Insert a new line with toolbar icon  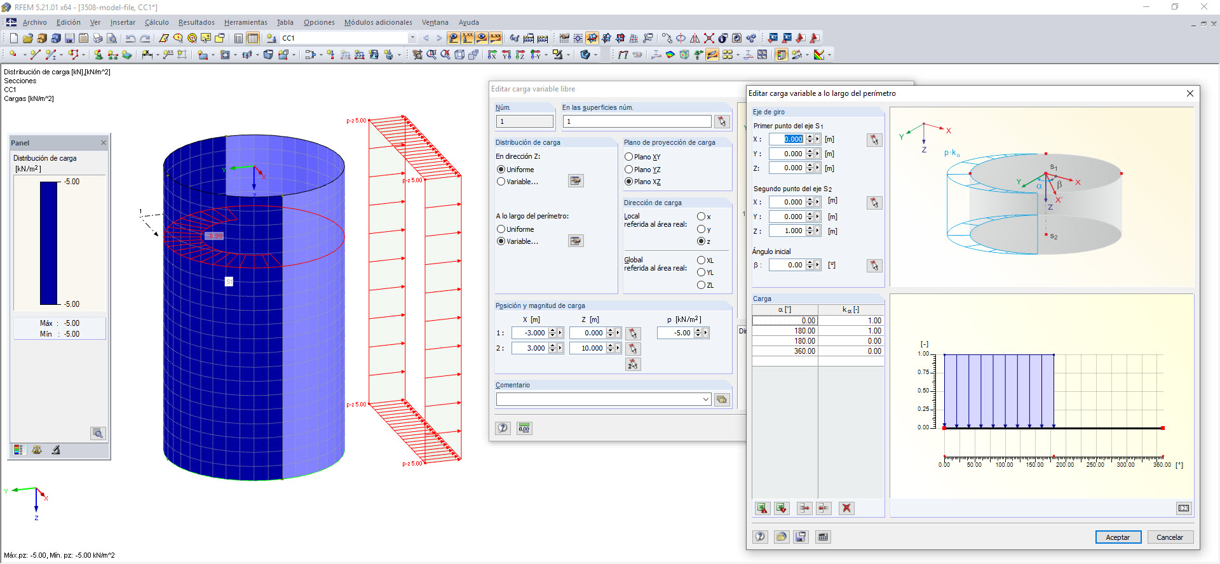(x=35, y=55)
